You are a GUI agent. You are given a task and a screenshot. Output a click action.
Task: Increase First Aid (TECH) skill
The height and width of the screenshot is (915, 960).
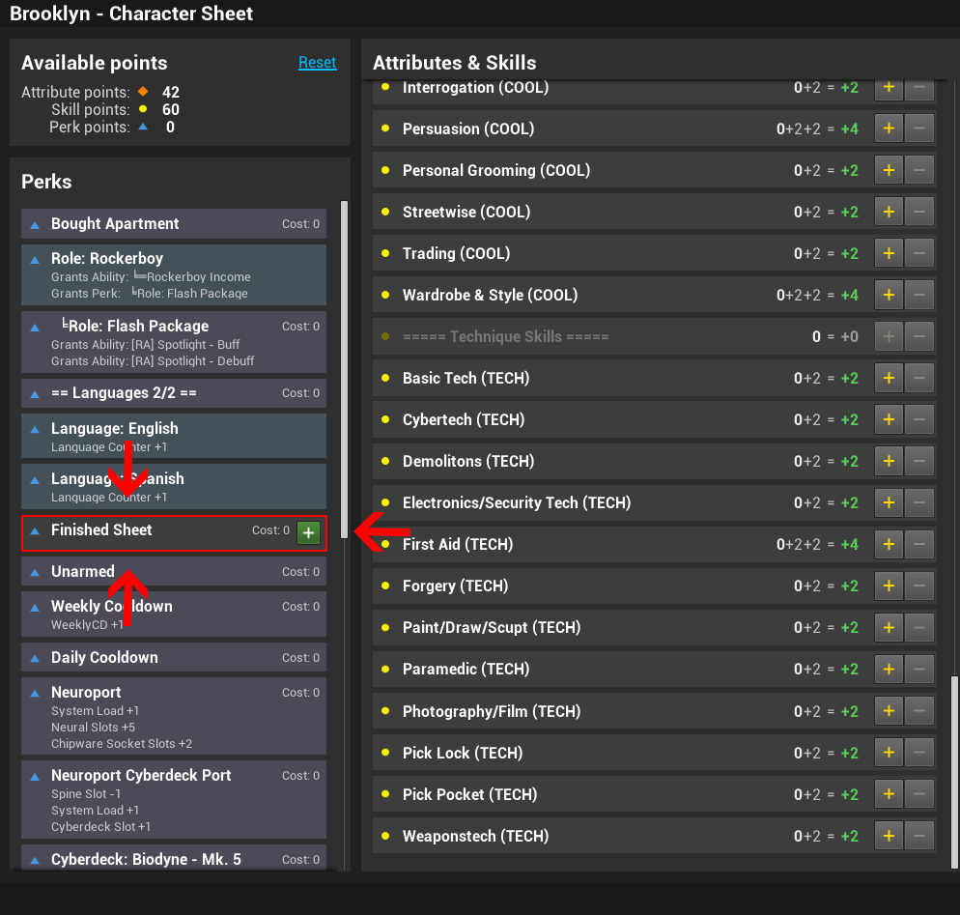889,544
